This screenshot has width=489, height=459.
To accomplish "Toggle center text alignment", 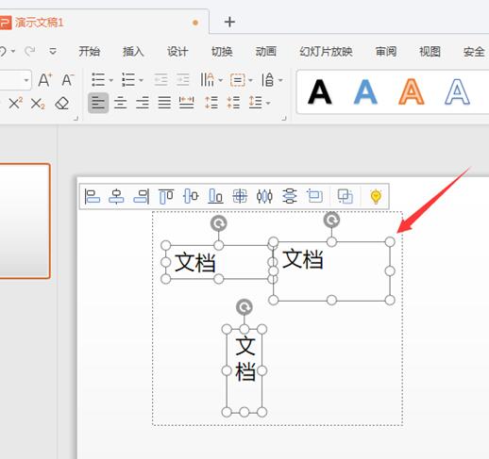I will pyautogui.click(x=121, y=103).
